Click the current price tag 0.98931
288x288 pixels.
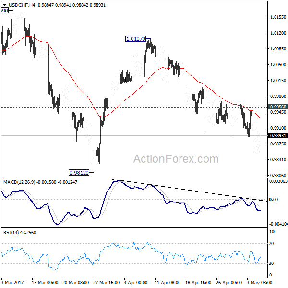pos(278,135)
